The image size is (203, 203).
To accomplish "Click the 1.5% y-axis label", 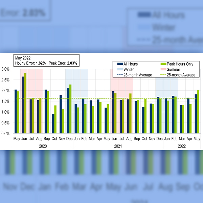I will (x=5, y=101).
